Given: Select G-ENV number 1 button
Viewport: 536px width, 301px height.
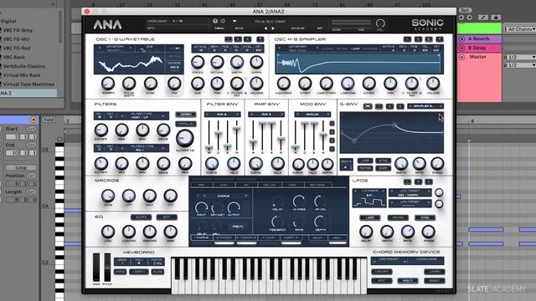Looking at the screenshot, I should pos(379,106).
